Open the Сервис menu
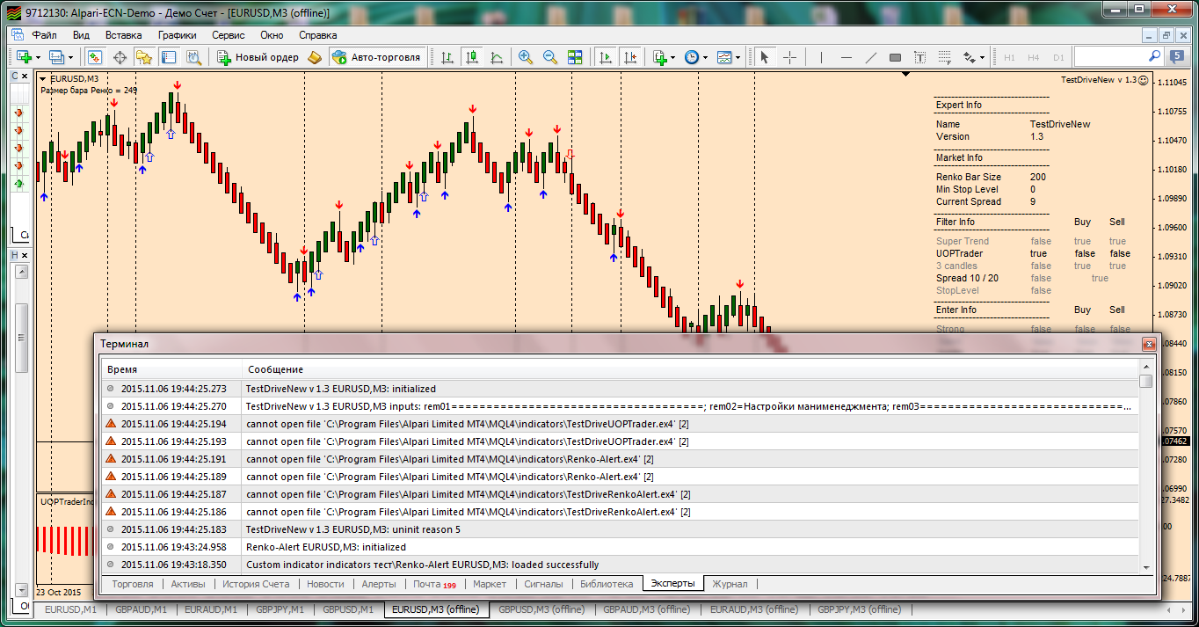The width and height of the screenshot is (1199, 627). point(229,35)
